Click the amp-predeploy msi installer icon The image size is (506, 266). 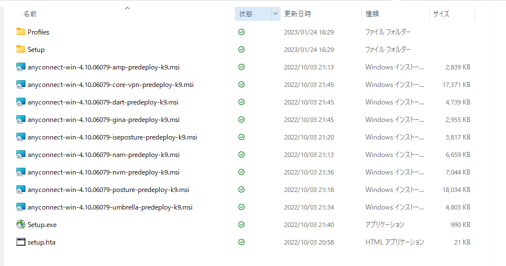pos(21,67)
